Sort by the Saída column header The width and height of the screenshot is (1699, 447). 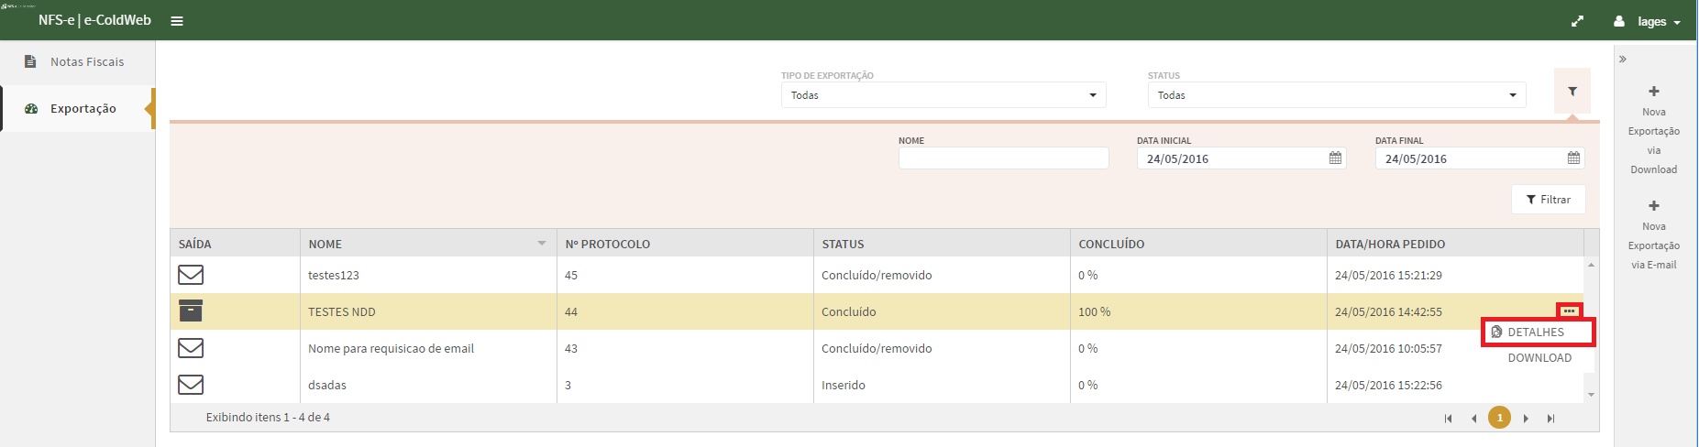click(235, 244)
